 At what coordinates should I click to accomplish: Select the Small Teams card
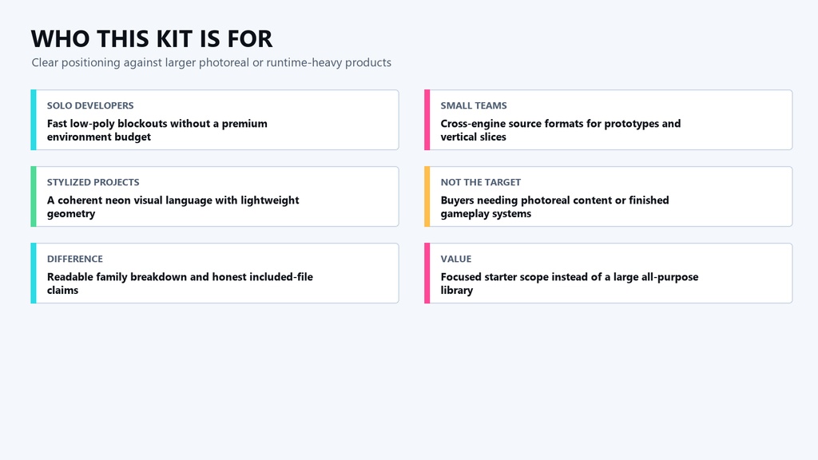(x=608, y=120)
